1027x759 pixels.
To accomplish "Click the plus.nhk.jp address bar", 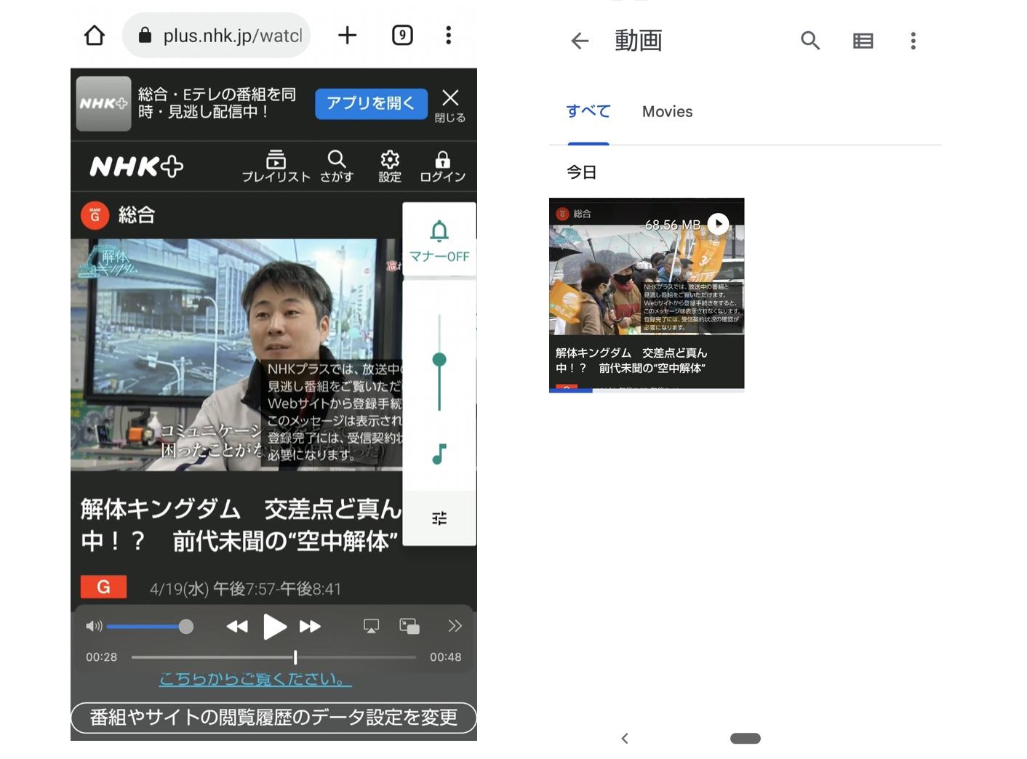I will tap(217, 35).
